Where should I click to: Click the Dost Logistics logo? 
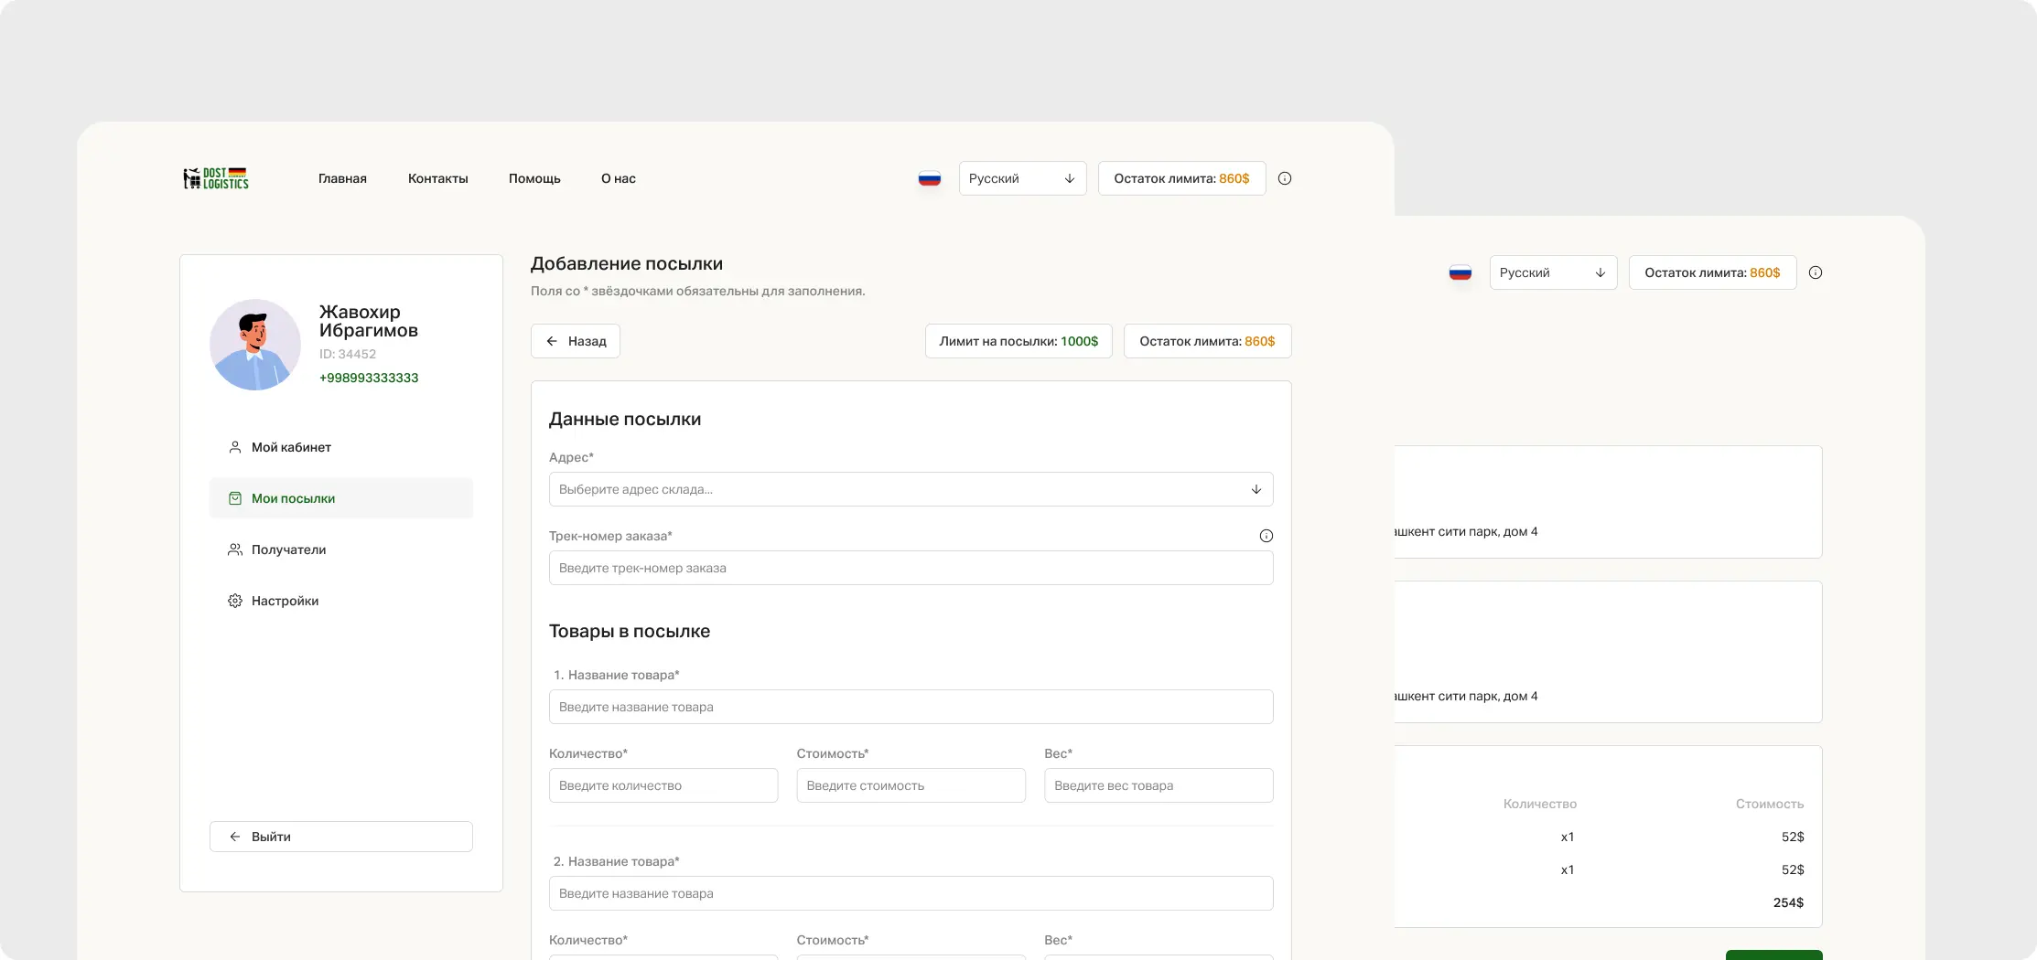(216, 178)
